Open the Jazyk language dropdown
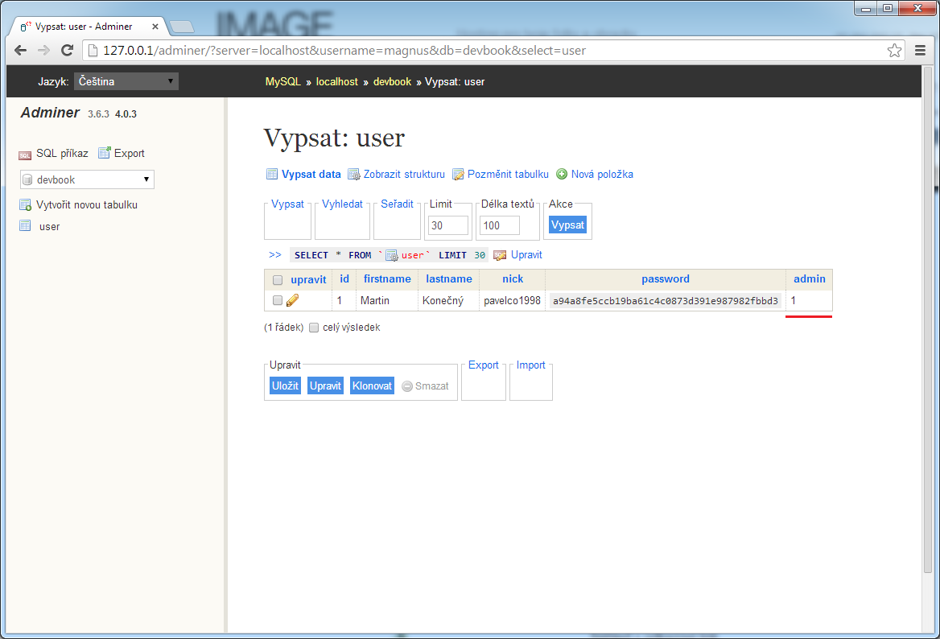Image resolution: width=940 pixels, height=639 pixels. tap(126, 80)
